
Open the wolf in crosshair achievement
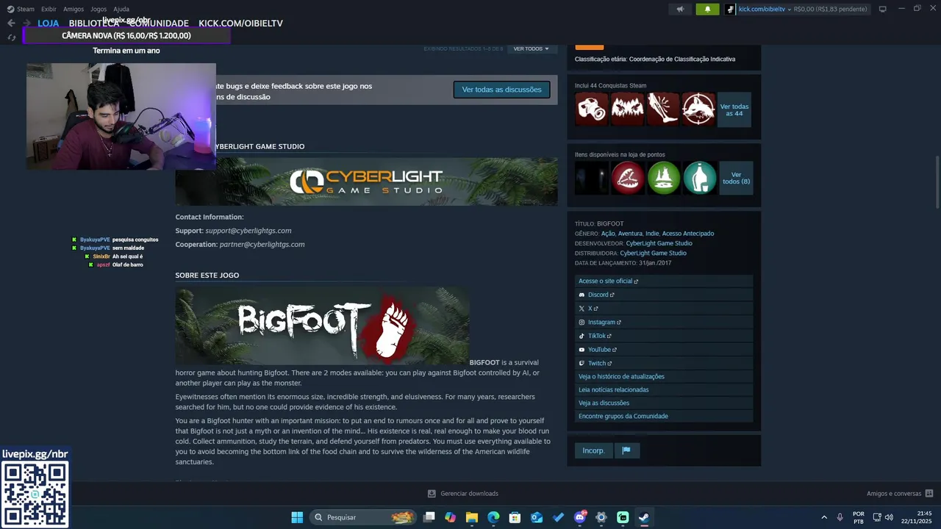698,109
